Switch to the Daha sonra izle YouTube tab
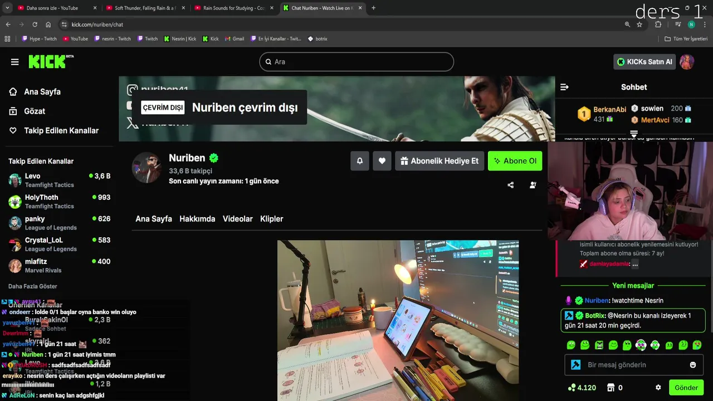Screen dimensions: 713x401 (56, 8)
